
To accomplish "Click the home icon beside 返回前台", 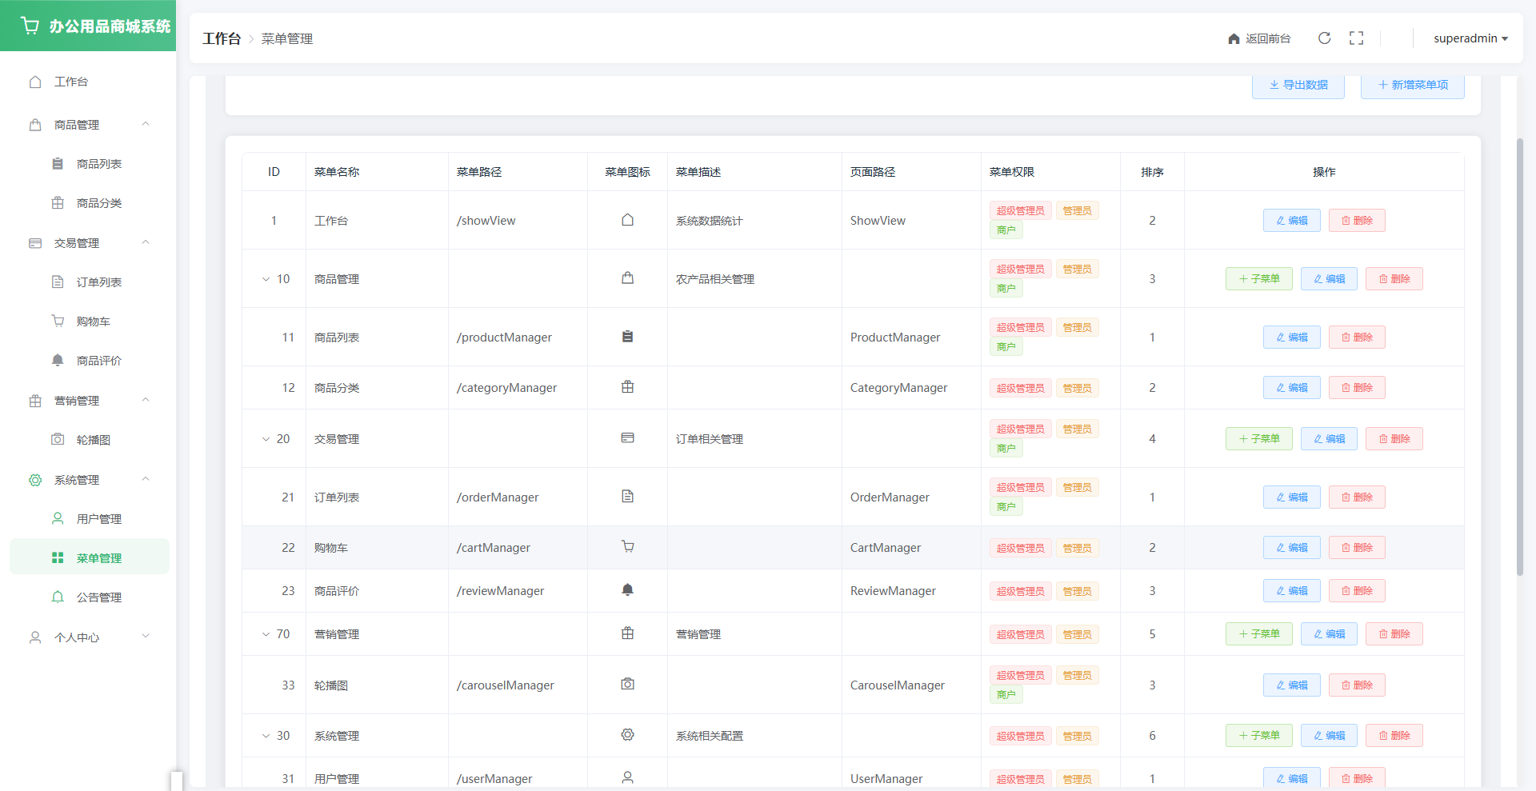I will [1234, 39].
